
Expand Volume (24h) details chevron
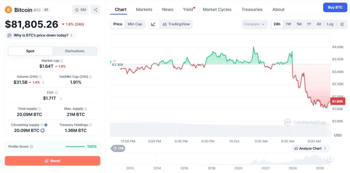43,83
